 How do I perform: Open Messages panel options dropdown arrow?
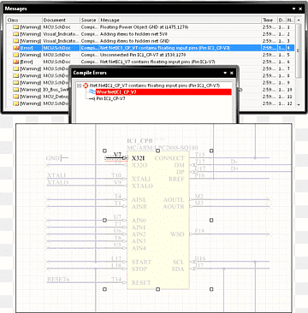coord(293,9)
